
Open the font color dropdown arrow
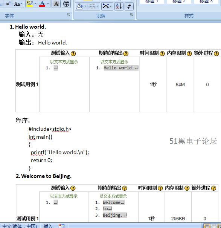[48, 4]
